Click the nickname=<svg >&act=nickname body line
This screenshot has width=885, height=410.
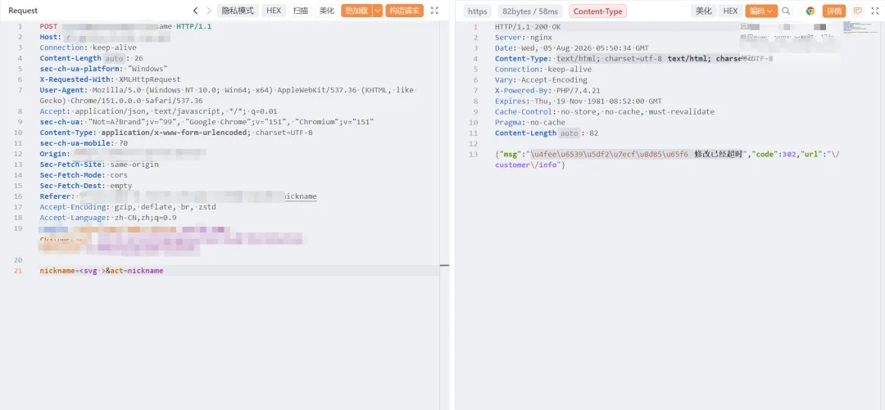pos(102,271)
